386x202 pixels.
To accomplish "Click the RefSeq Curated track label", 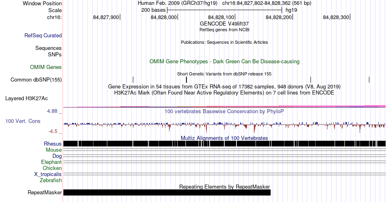I will click(x=43, y=35).
